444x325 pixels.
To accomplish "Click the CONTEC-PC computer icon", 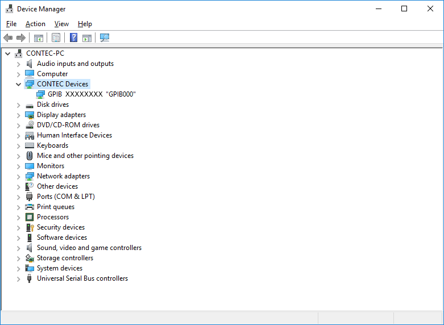I will [x=19, y=53].
